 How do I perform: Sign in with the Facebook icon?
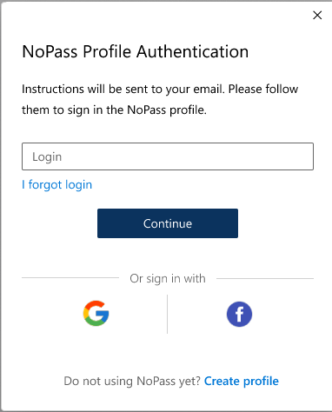(239, 314)
